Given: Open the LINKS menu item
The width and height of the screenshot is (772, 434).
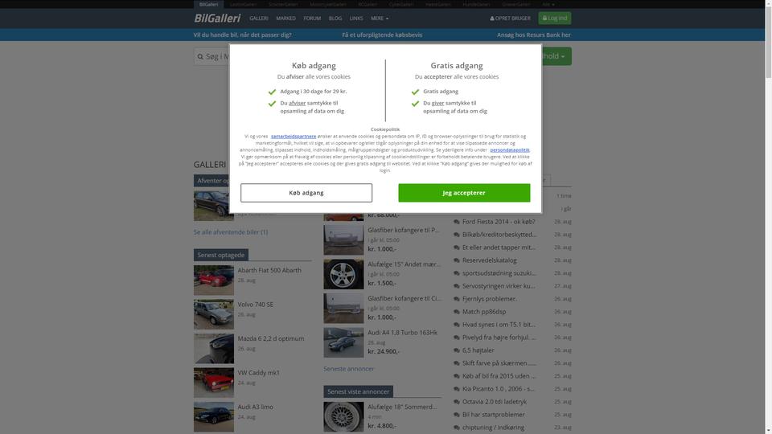Looking at the screenshot, I should (x=356, y=18).
